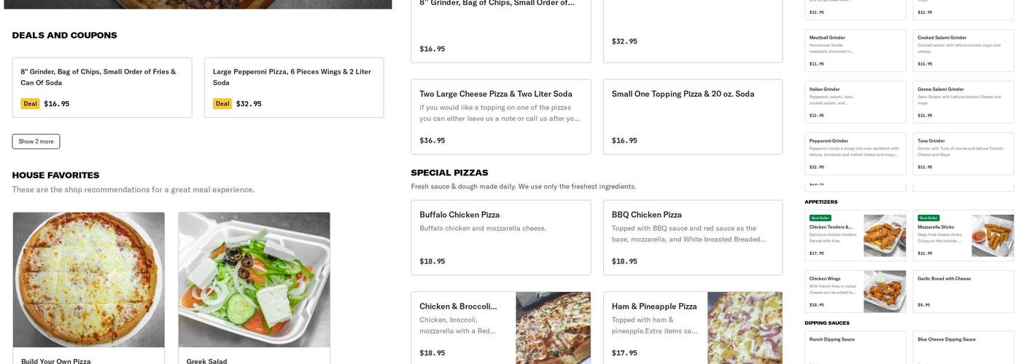Click the Chicken Tenders photo

(x=885, y=235)
